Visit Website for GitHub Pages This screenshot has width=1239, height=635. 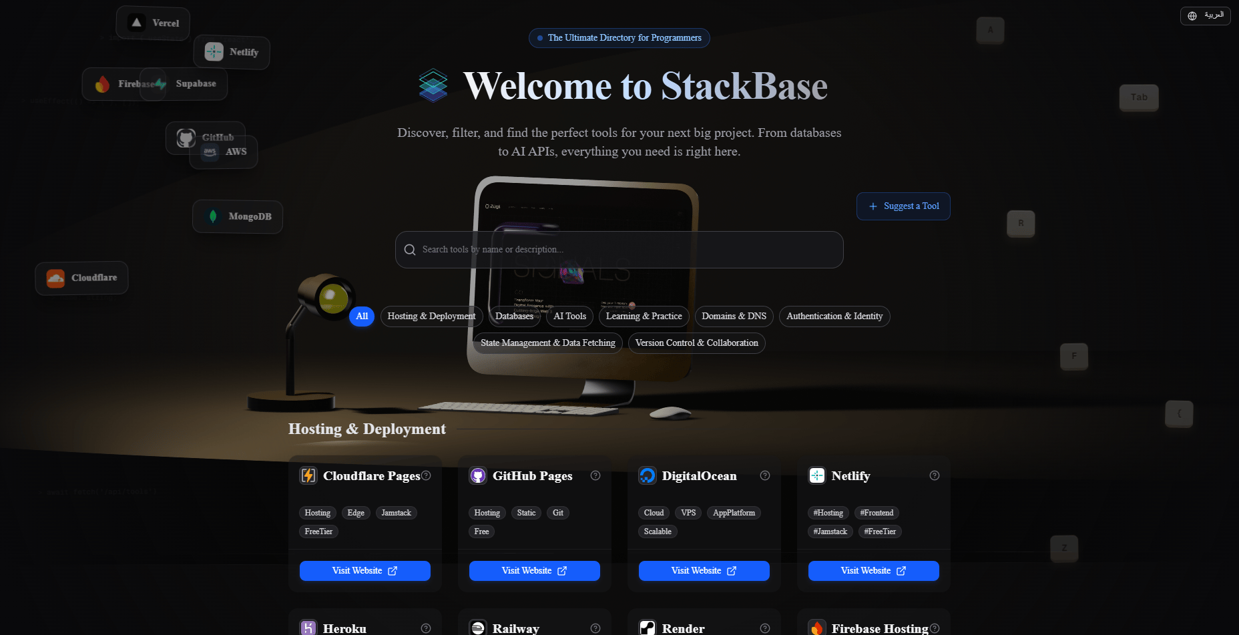pyautogui.click(x=535, y=571)
